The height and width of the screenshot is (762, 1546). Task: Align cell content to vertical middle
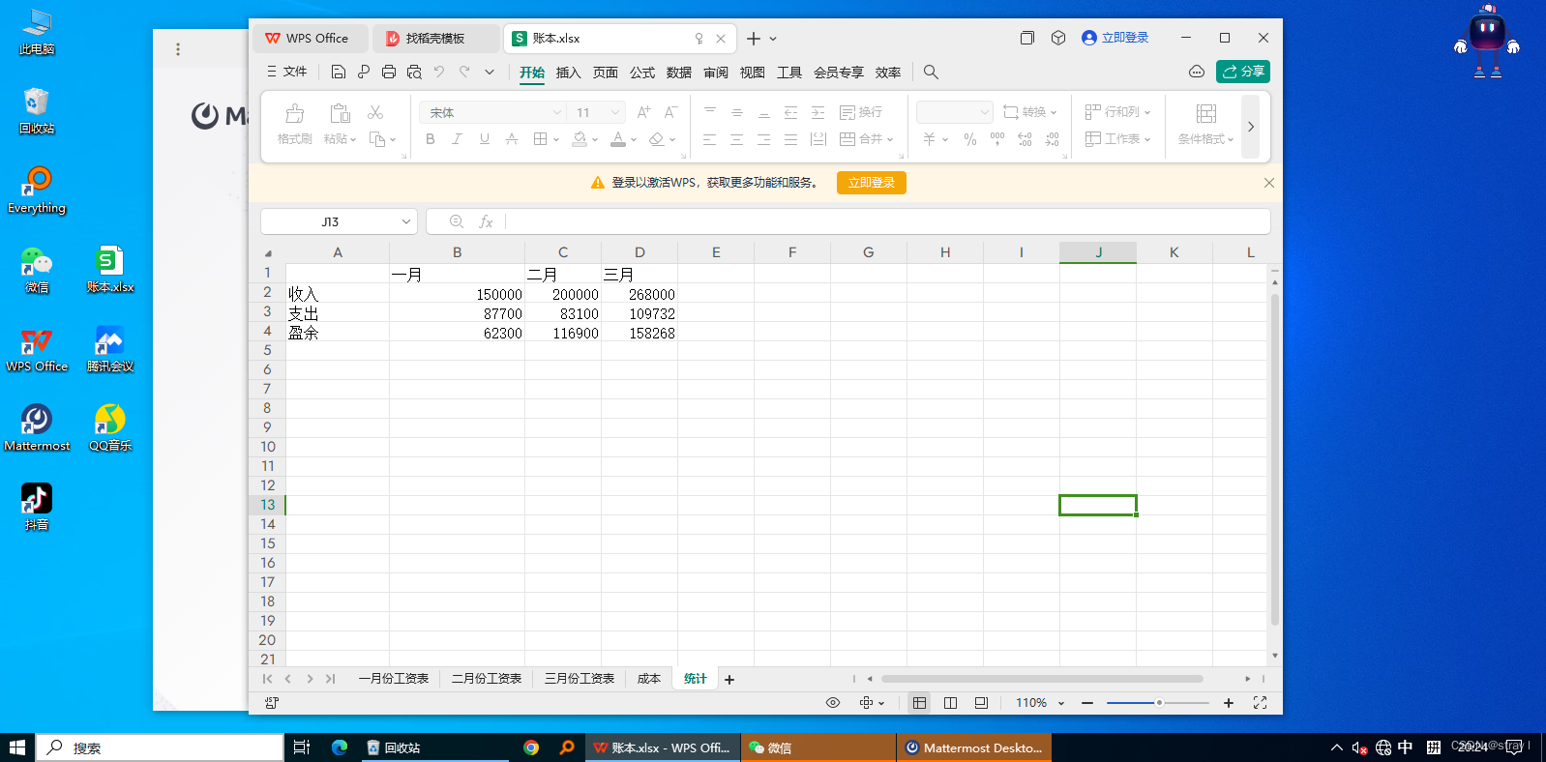point(737,112)
